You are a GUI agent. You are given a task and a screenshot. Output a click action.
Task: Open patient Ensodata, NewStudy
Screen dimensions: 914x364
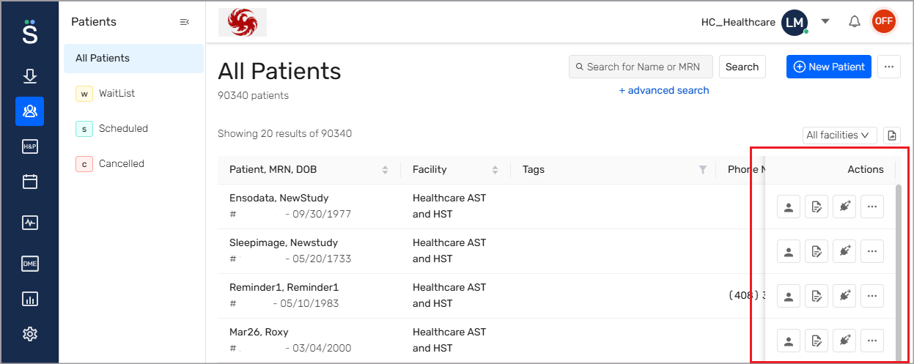tap(279, 198)
